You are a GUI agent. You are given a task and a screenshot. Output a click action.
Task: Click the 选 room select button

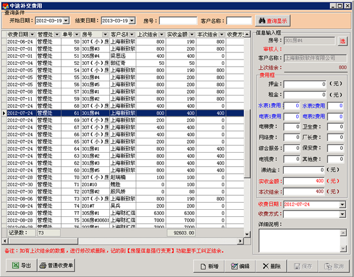coord(342,41)
